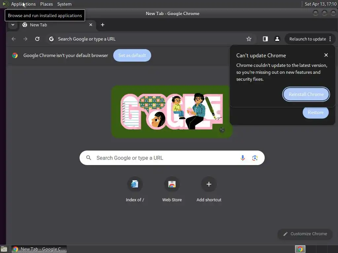Expand the tab search dropdown arrow
Viewport: 338px width, 253px height.
(x=13, y=25)
